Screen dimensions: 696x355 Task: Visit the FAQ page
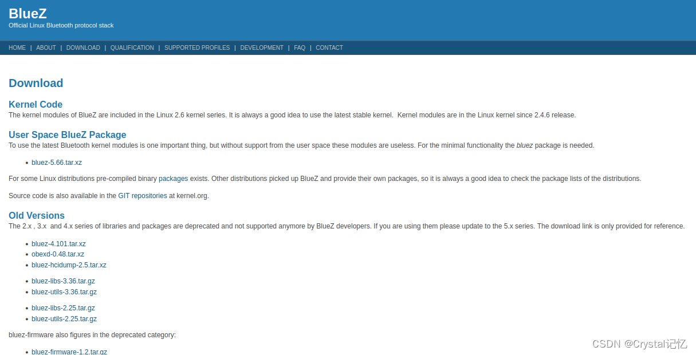(300, 48)
